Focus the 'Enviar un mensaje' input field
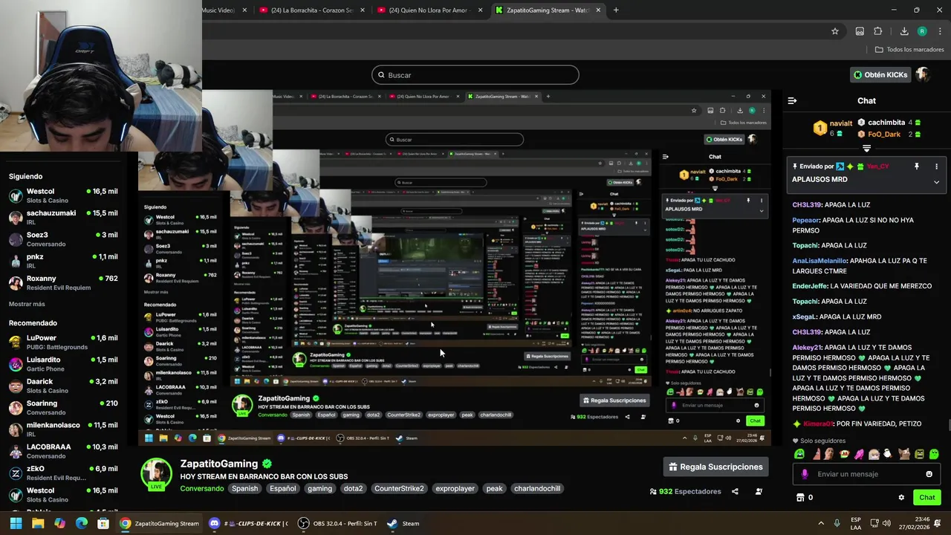The image size is (951, 535). (866, 474)
